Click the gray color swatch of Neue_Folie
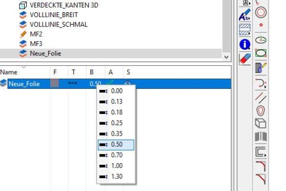286x191 pixels. click(x=55, y=83)
